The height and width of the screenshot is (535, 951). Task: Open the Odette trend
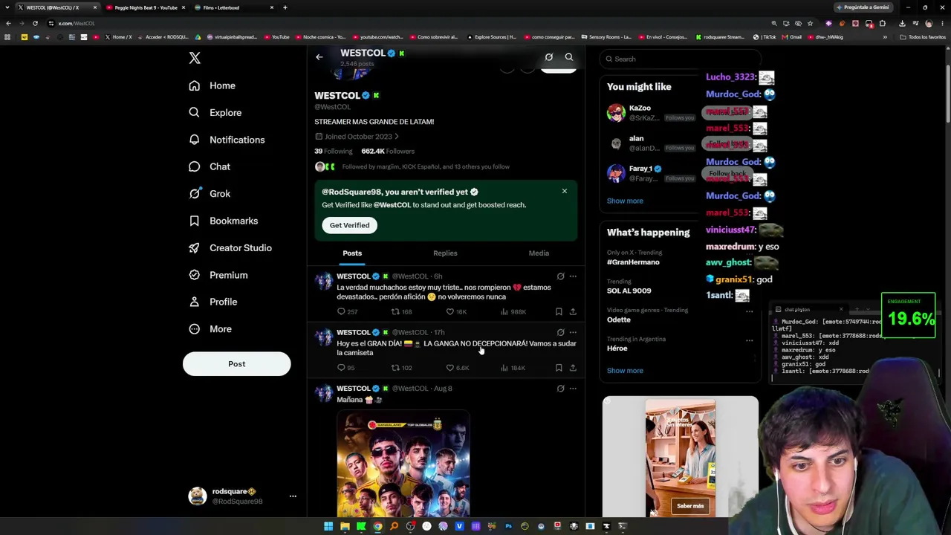click(618, 320)
